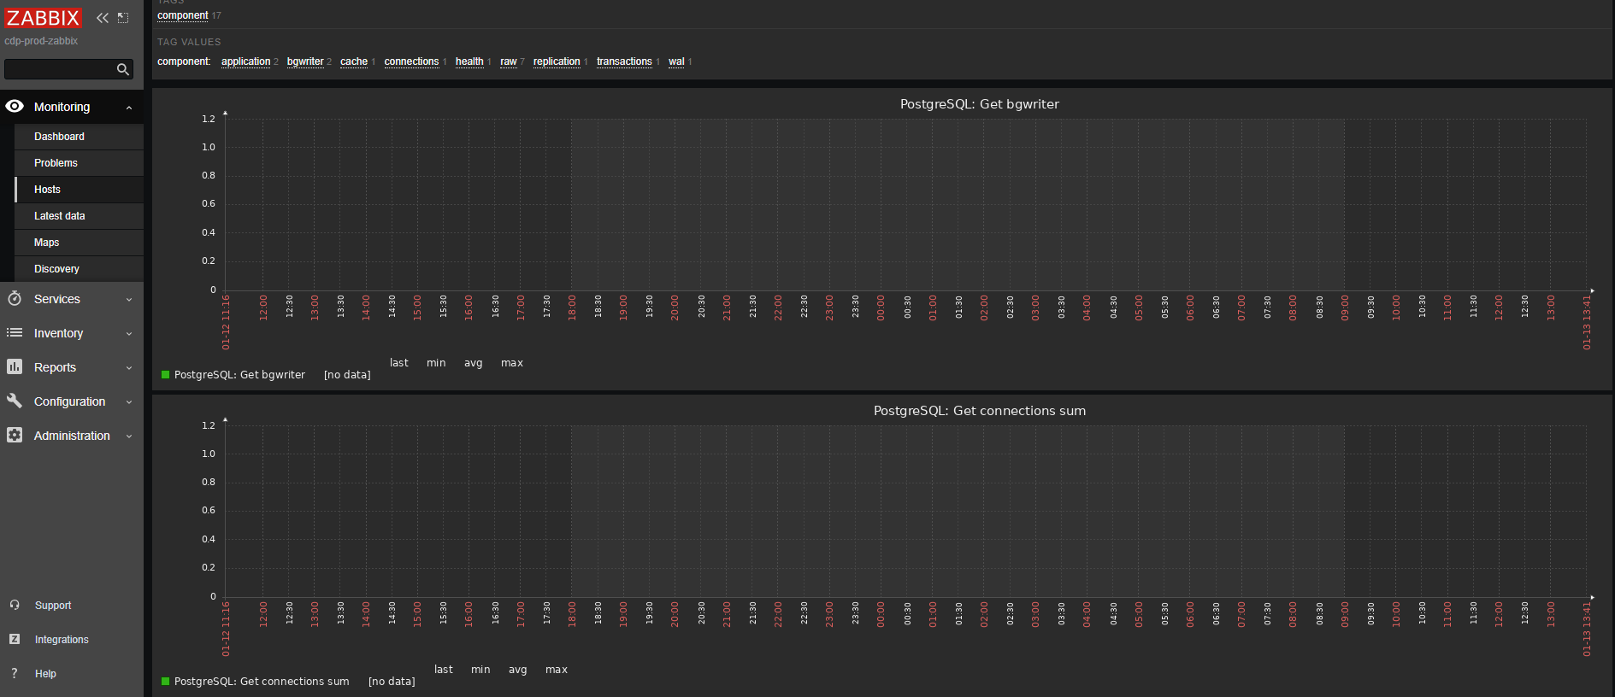
Task: Select the component tag filter
Action: 183,15
